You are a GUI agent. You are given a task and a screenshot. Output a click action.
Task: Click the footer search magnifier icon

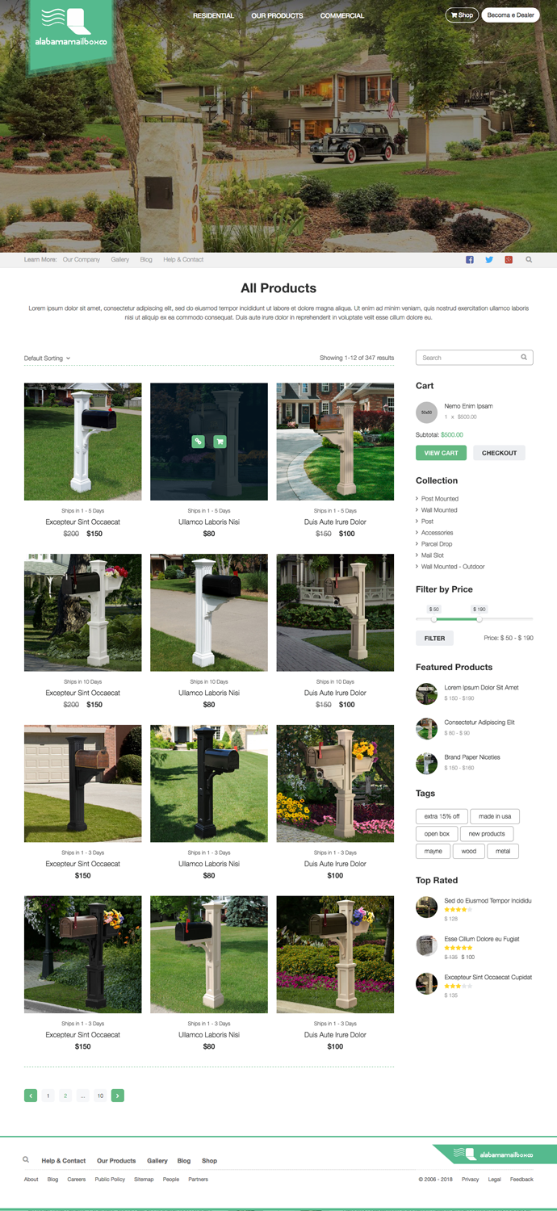click(x=26, y=1159)
